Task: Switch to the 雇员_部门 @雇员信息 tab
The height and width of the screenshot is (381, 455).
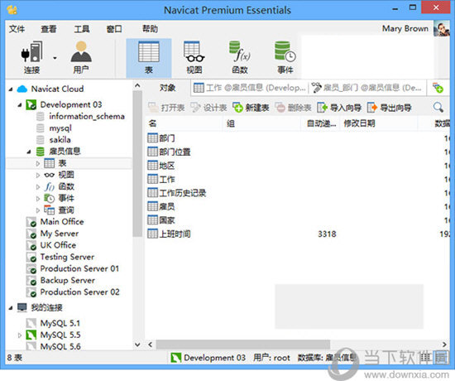Action: pos(367,88)
